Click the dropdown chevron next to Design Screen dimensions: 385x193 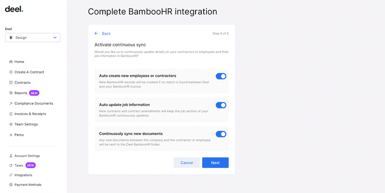point(55,37)
